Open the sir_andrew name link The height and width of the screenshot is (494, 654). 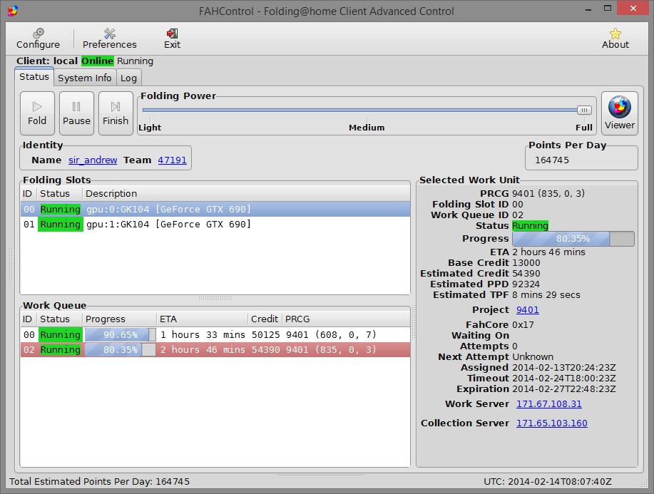click(x=93, y=160)
